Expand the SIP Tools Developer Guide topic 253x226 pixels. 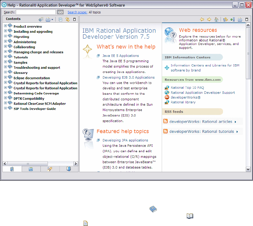coord(5,108)
